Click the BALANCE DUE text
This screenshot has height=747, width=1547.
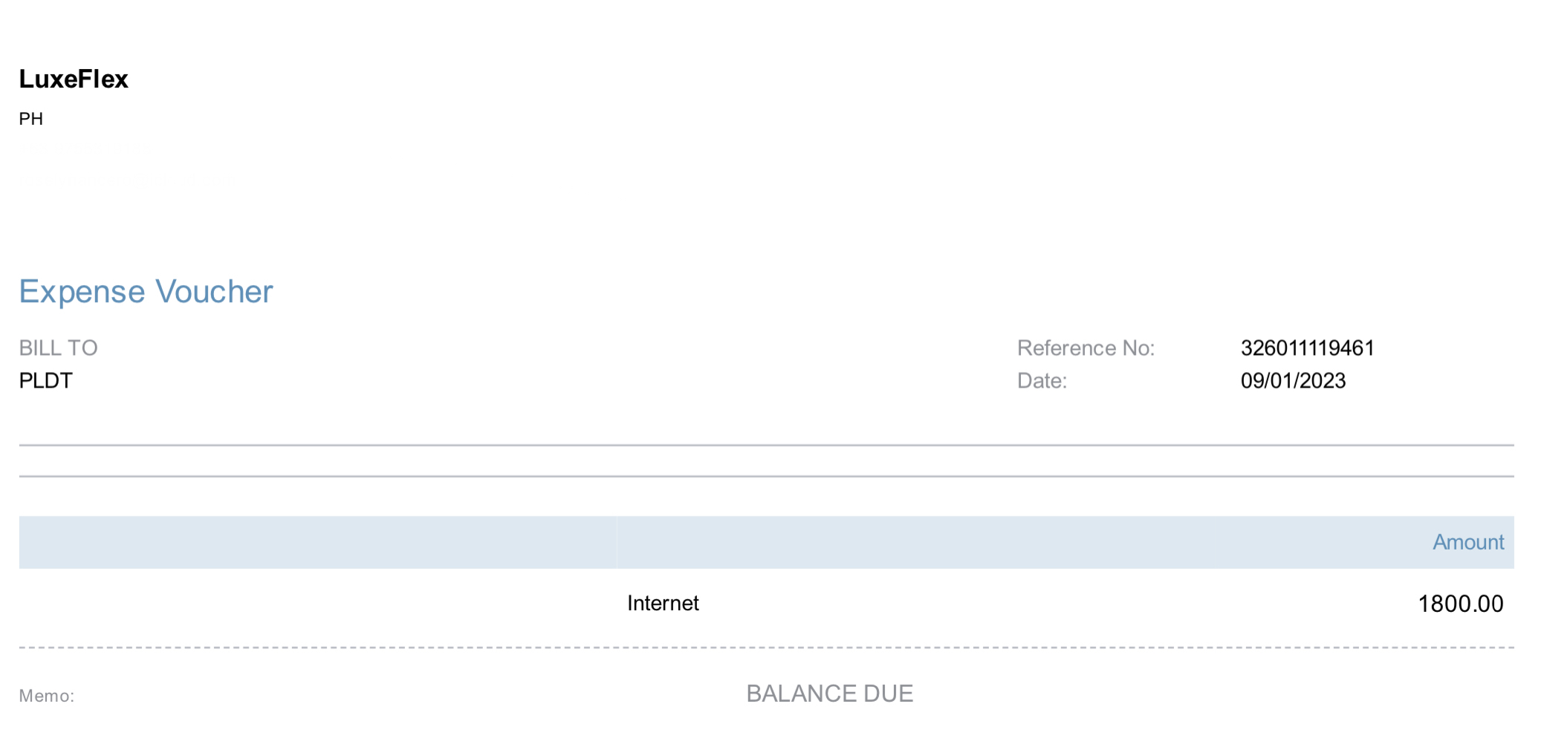(829, 694)
